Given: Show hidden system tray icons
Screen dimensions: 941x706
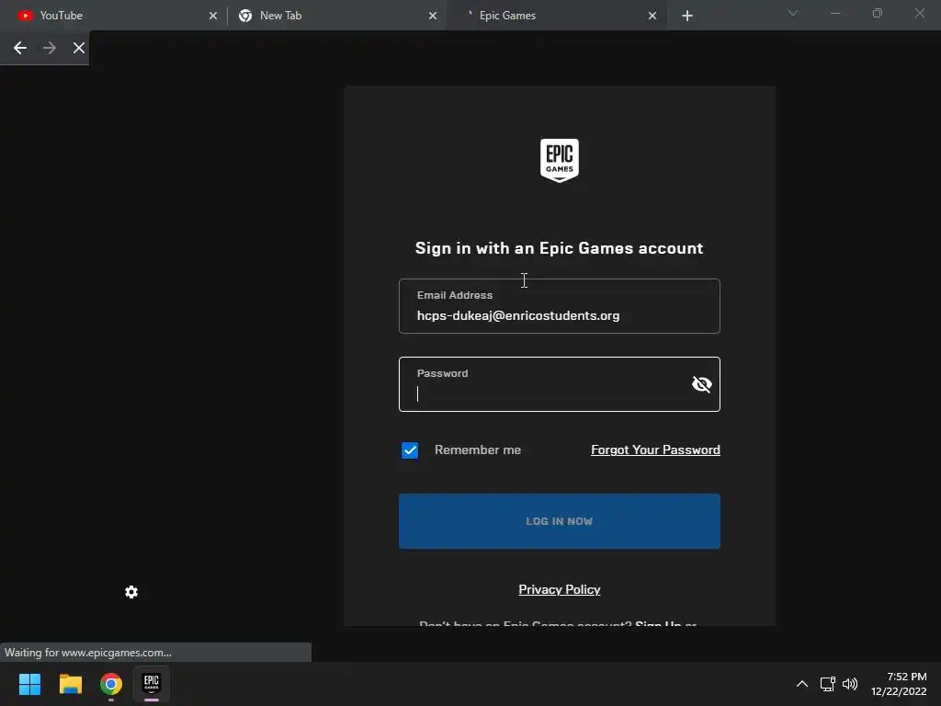Looking at the screenshot, I should (x=801, y=684).
